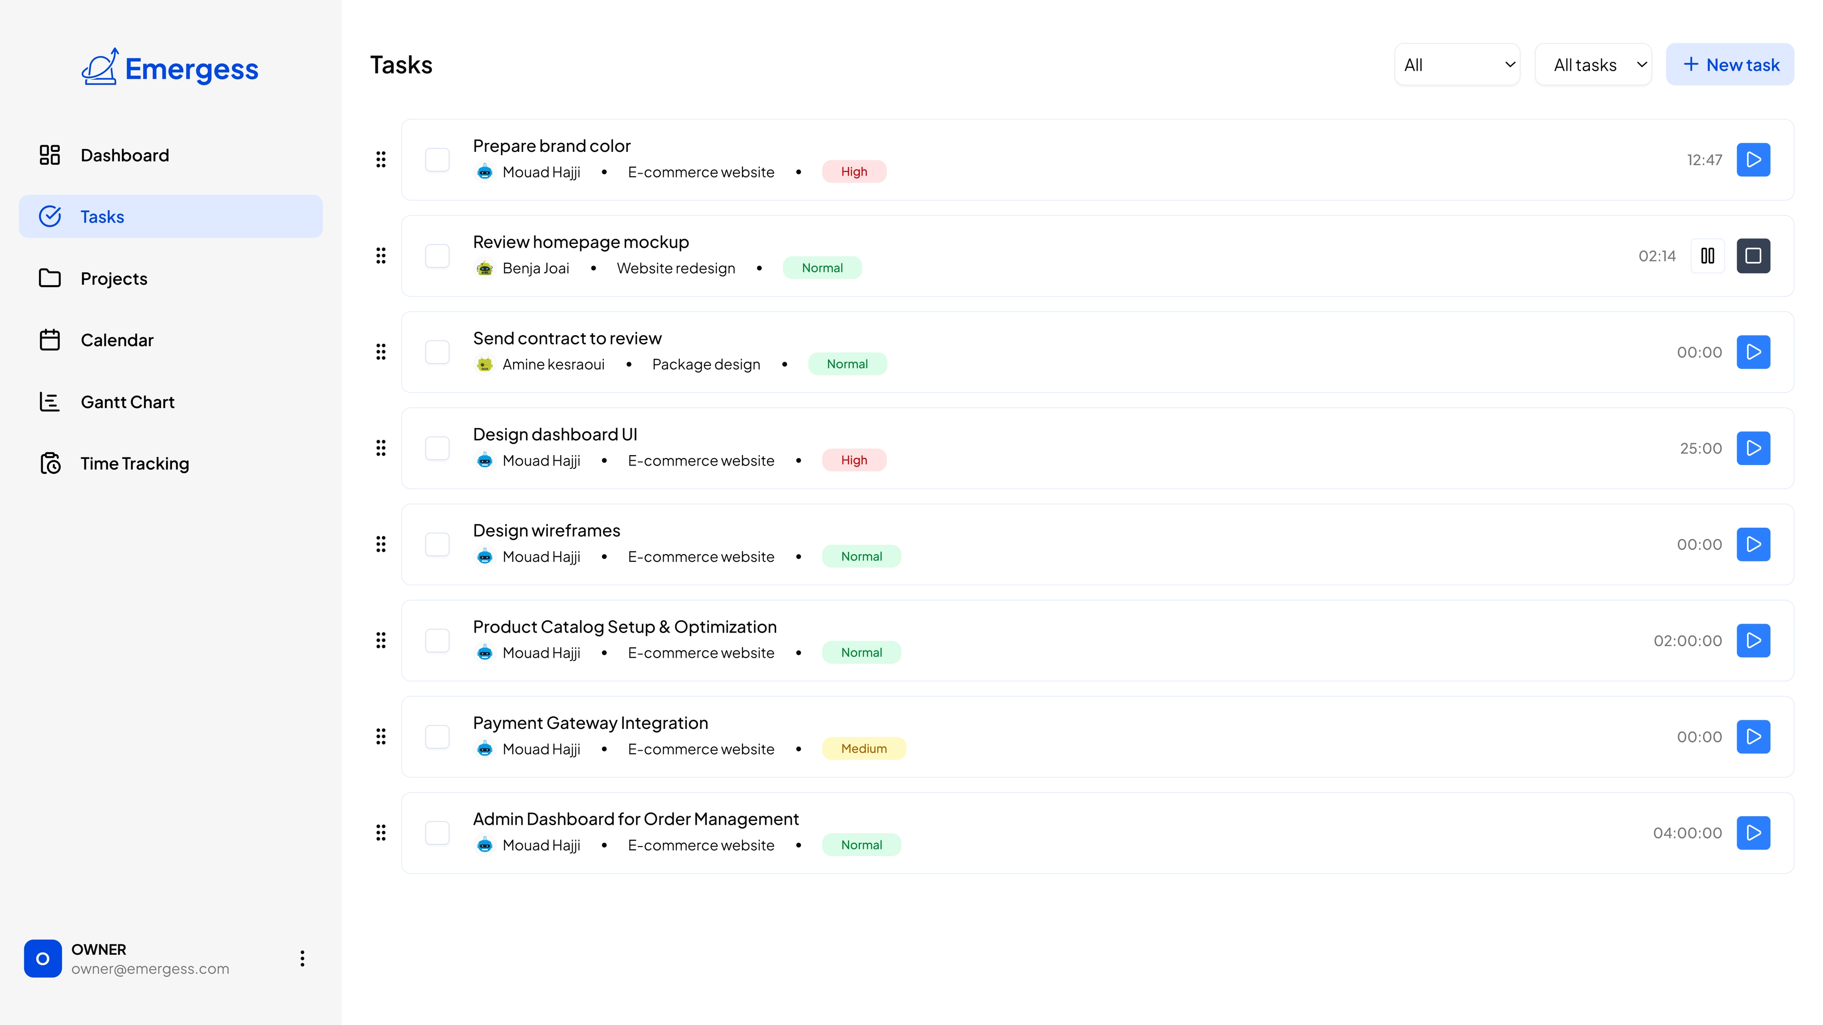Check the Prepare brand color task checkbox
The image size is (1823, 1025).
coord(437,159)
